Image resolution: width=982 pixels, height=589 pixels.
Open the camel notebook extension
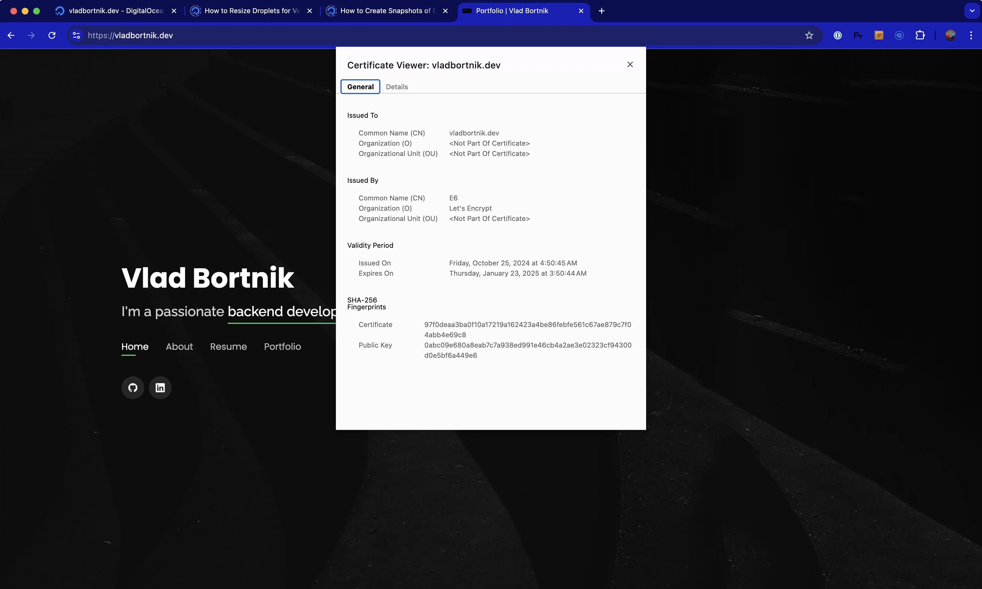(x=879, y=35)
